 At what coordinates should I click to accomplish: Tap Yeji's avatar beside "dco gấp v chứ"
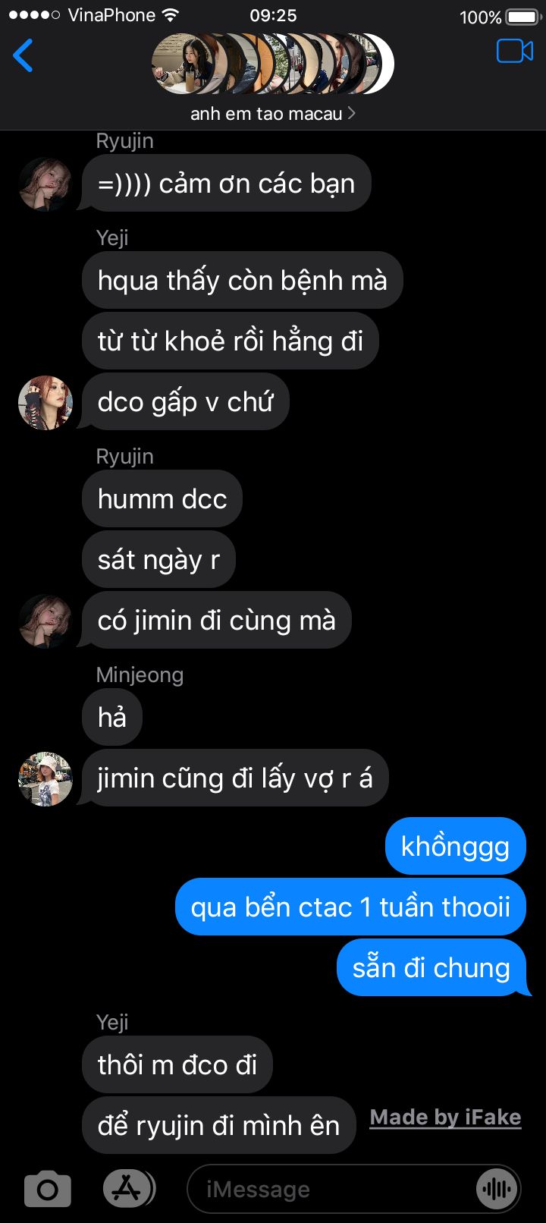(x=45, y=403)
